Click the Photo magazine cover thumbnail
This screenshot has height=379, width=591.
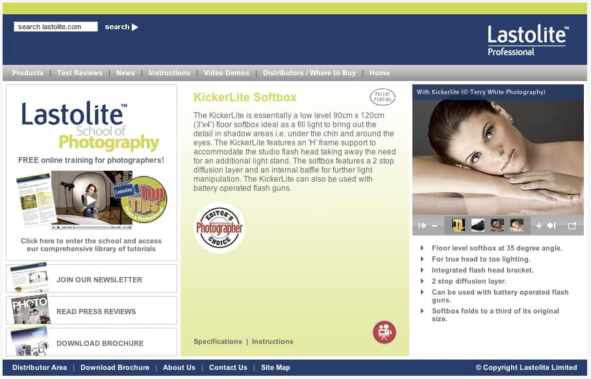click(x=30, y=310)
